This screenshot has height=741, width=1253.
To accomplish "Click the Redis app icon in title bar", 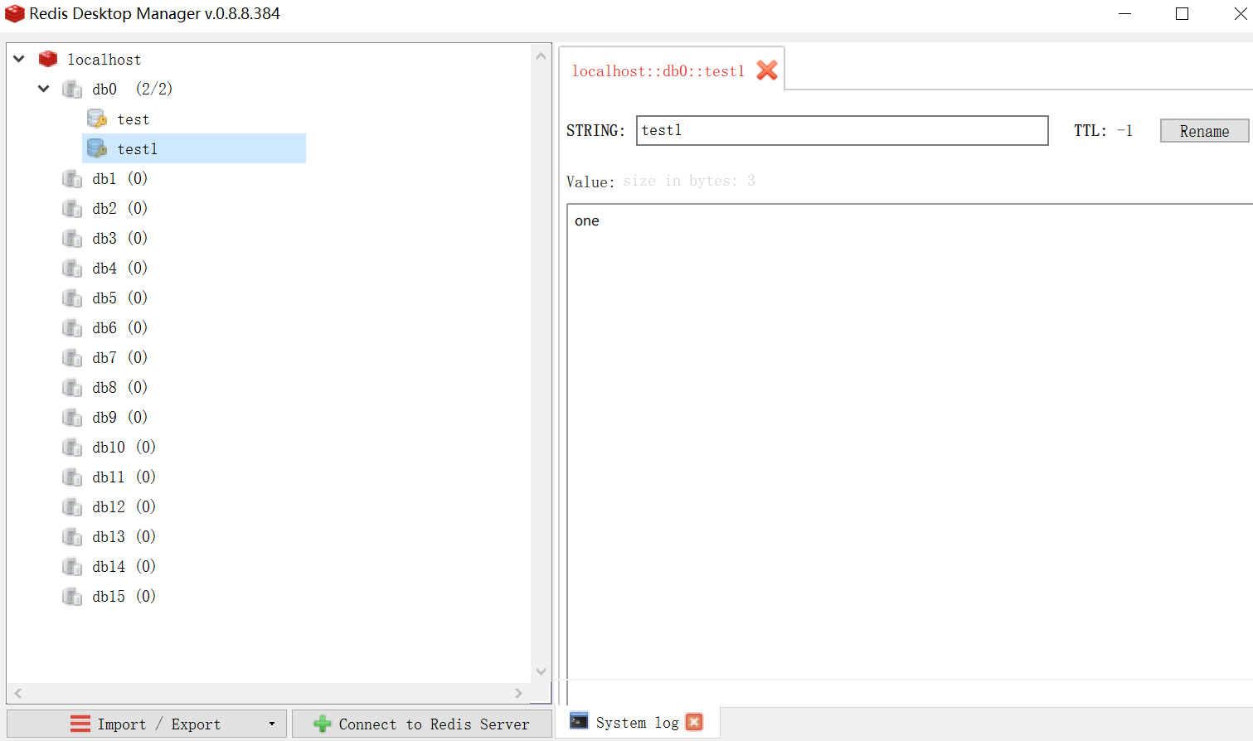I will click(14, 13).
